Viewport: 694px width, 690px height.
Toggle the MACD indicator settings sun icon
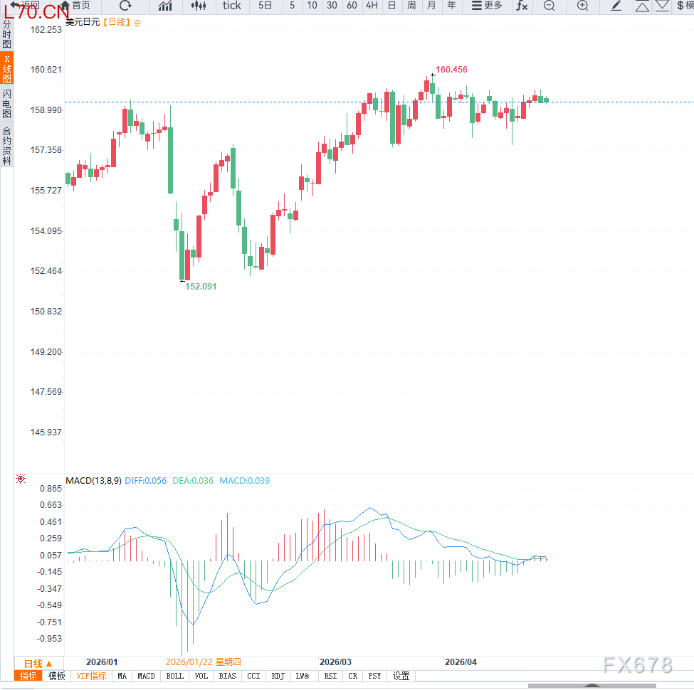[x=21, y=479]
